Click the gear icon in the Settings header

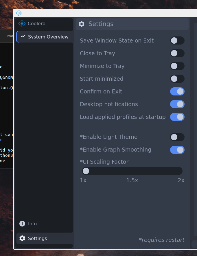[82, 24]
